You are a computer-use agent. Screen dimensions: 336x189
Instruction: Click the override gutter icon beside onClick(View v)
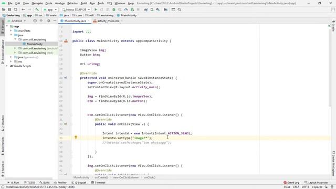click(x=66, y=124)
